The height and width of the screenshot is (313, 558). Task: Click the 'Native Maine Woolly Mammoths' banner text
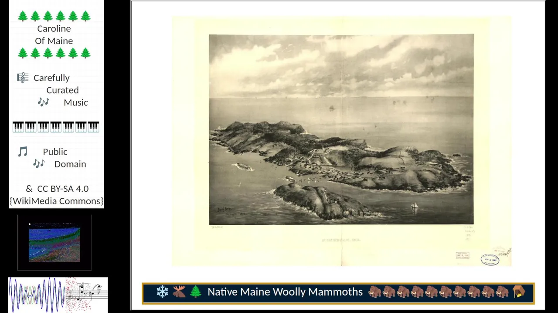[285, 292]
